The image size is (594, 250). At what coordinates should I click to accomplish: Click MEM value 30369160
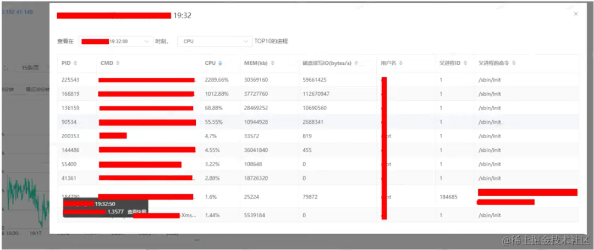pos(256,80)
